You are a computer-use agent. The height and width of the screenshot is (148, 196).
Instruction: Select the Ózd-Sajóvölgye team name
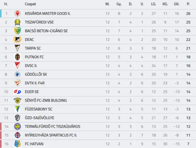pos(40,118)
